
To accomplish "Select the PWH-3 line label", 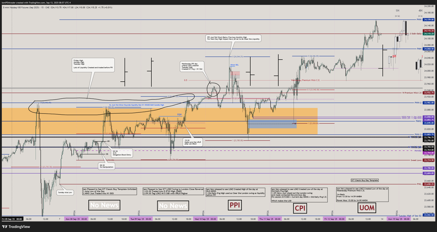I will 418,134.
